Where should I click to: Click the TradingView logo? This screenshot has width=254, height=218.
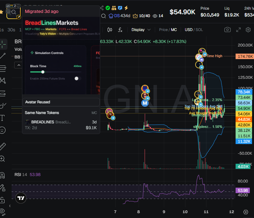click(x=21, y=198)
